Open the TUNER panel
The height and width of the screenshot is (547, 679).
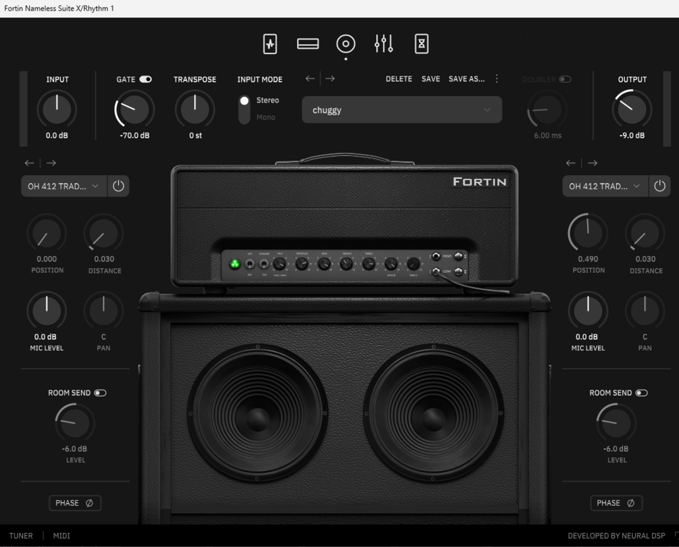pyautogui.click(x=21, y=536)
